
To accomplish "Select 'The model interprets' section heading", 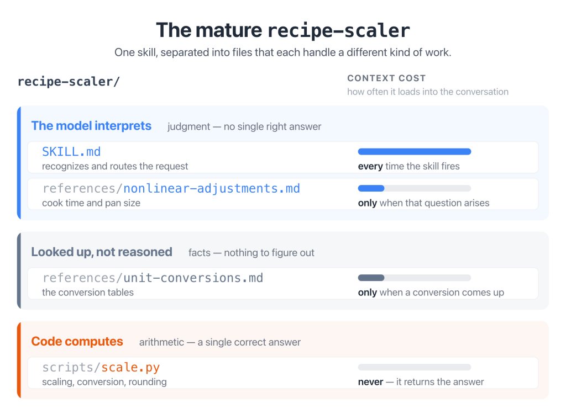I will (91, 126).
